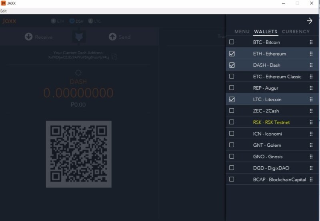The width and height of the screenshot is (320, 221).
Task: Click the Send button
Action: [x=119, y=37]
